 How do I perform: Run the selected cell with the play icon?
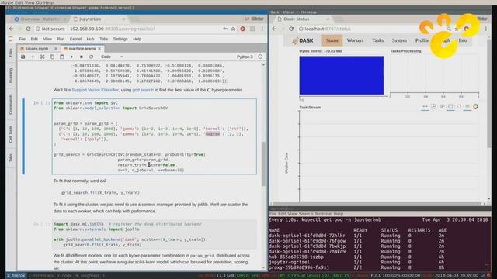[71, 57]
